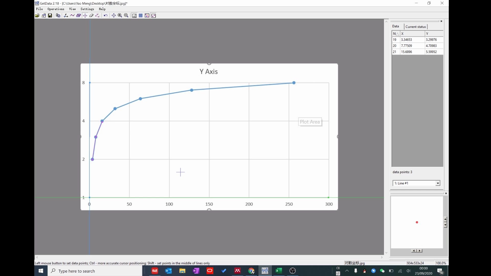
Task: Select the Point capture mode crosshair tool
Action: (85, 16)
